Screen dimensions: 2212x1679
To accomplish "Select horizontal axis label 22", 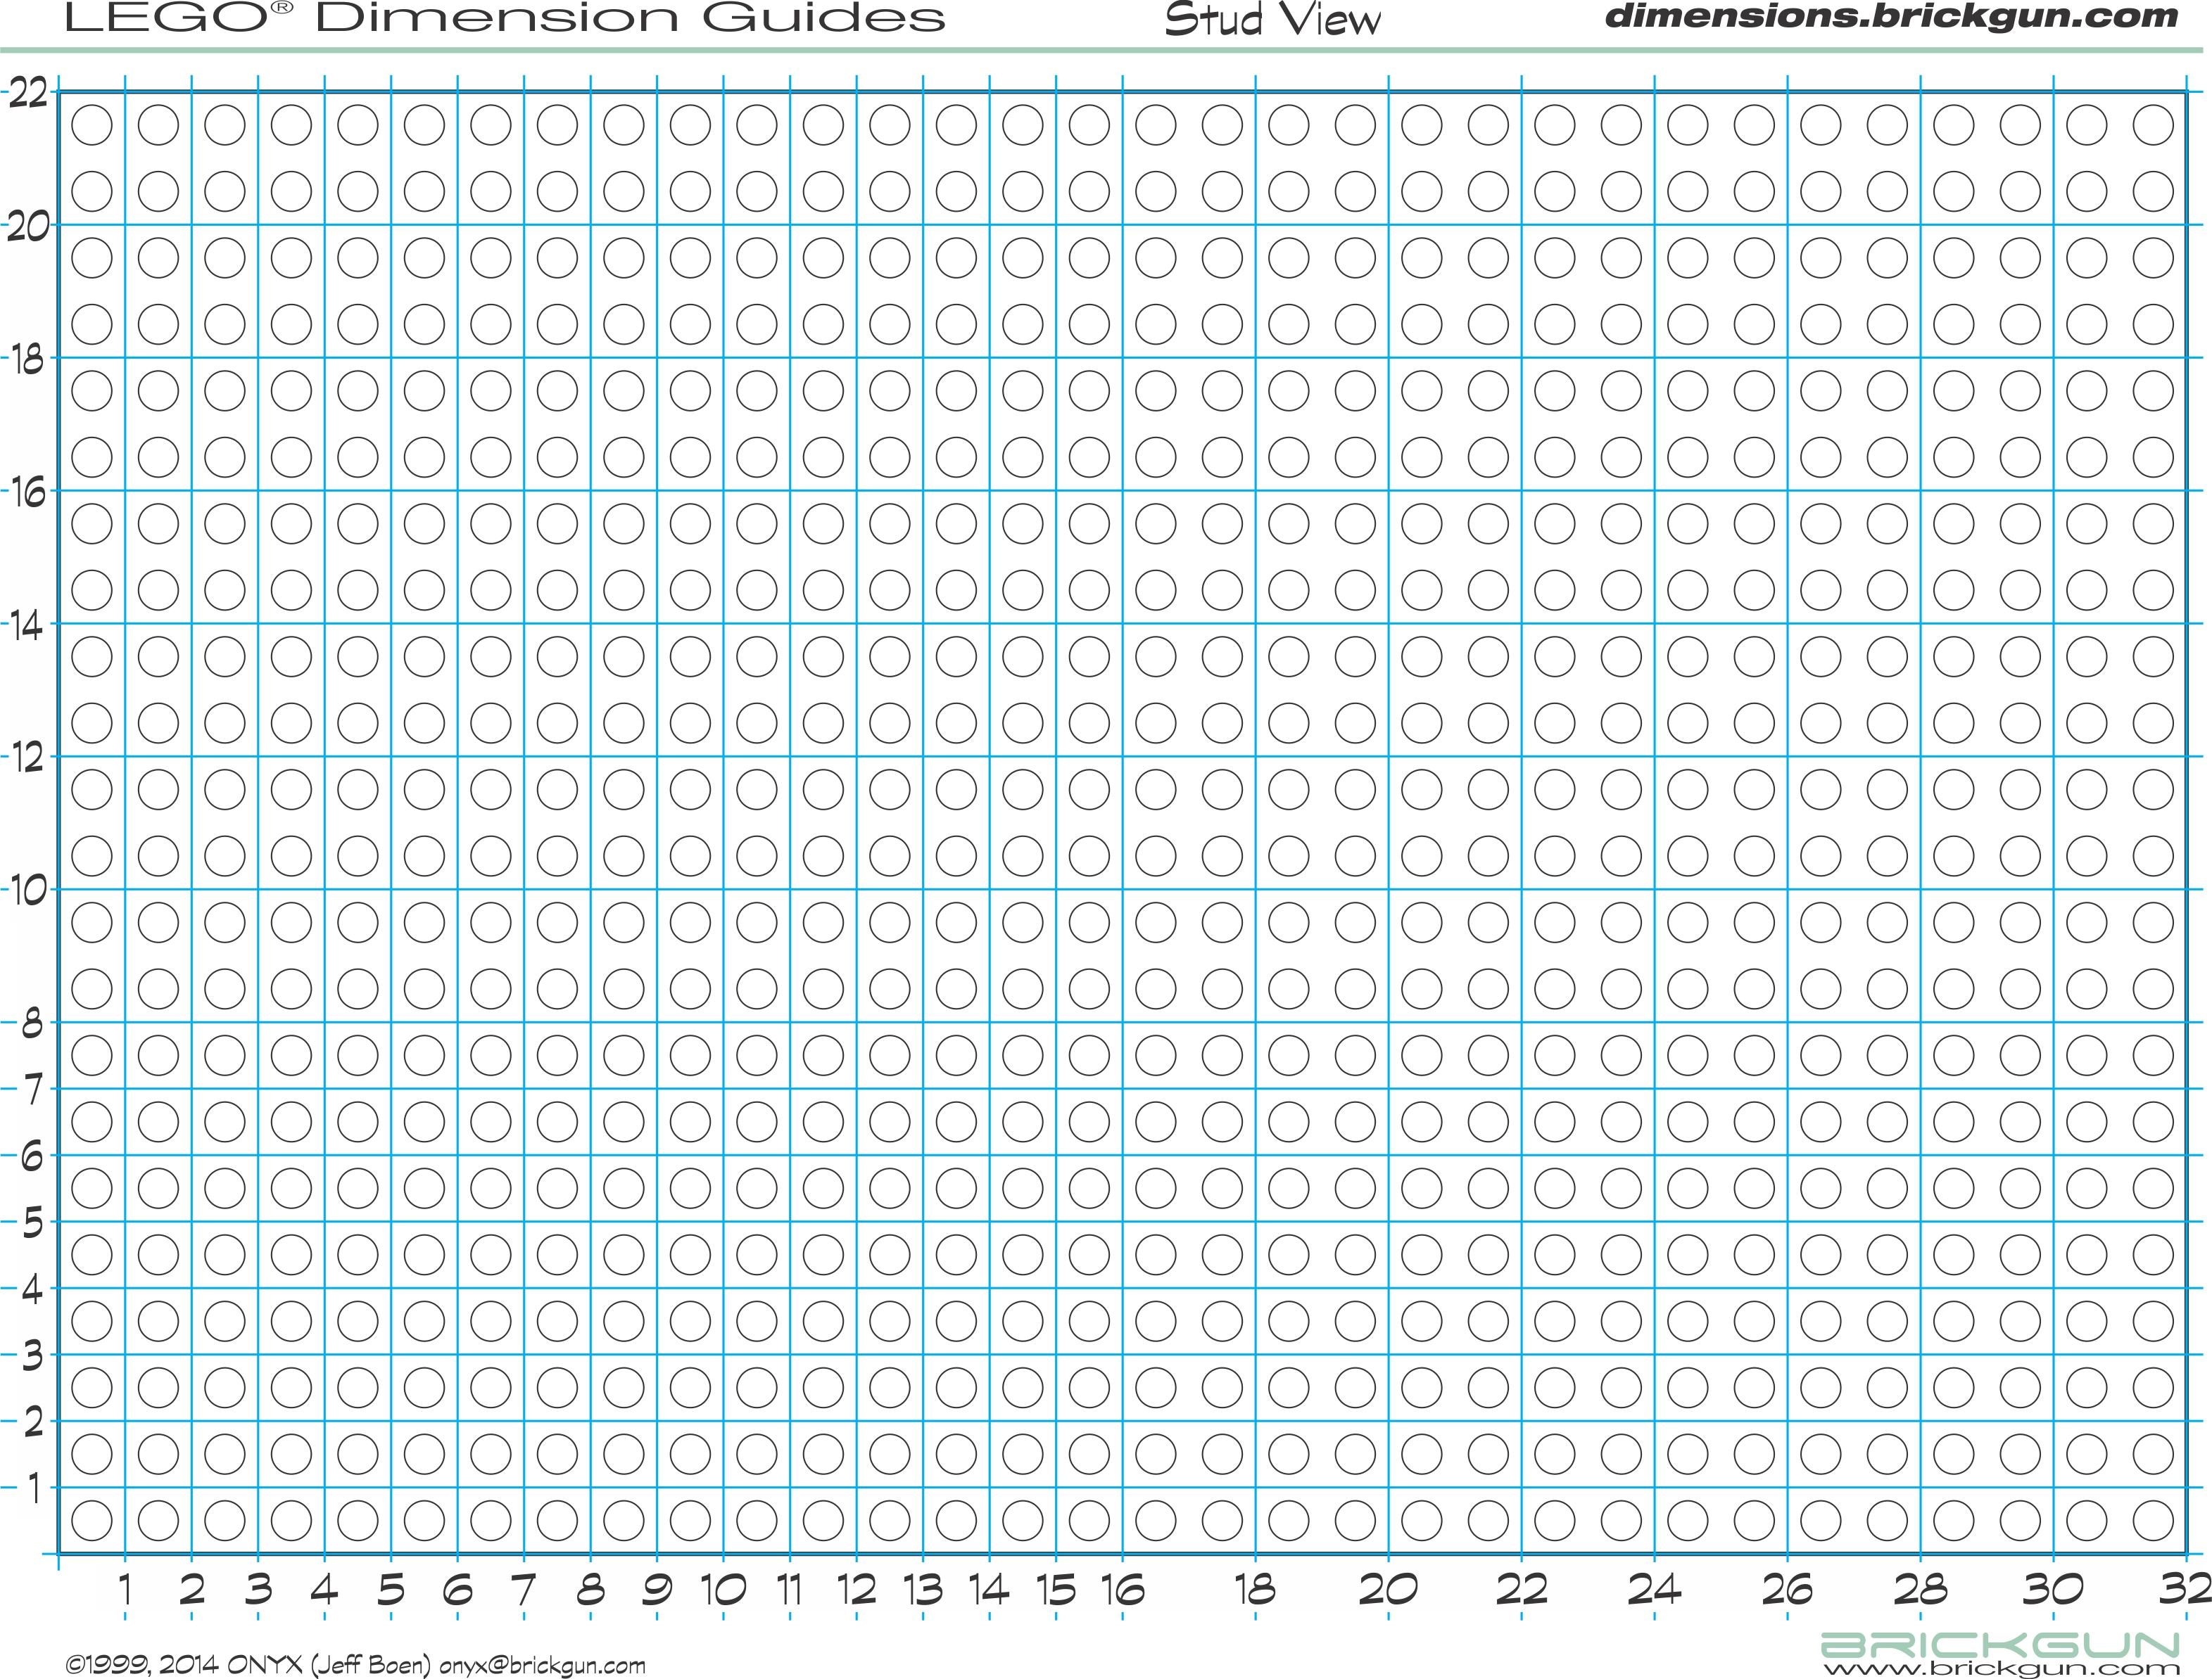I will tap(1521, 1589).
